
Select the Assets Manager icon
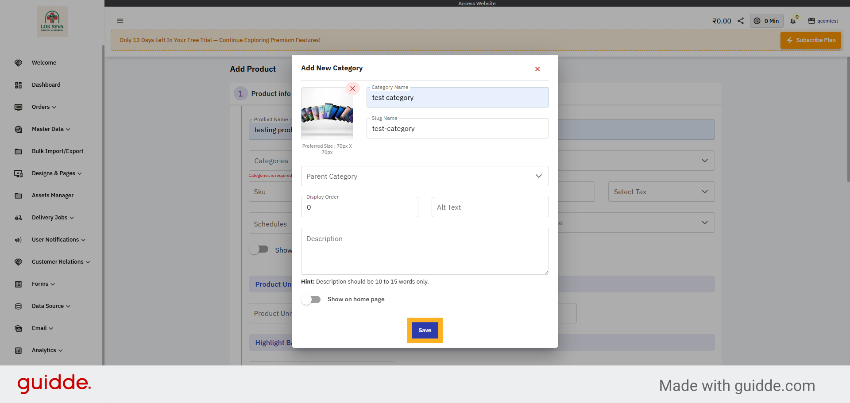18,195
